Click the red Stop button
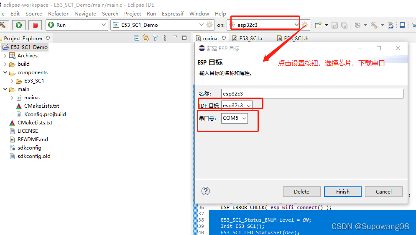This screenshot has width=416, height=235. click(x=35, y=25)
